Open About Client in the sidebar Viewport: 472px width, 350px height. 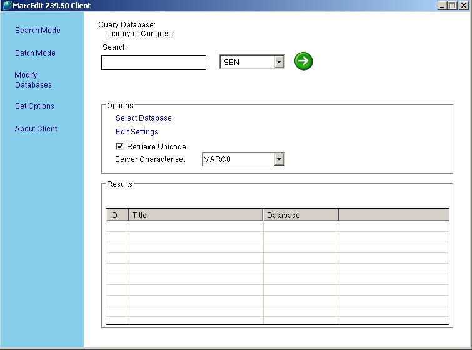point(36,129)
